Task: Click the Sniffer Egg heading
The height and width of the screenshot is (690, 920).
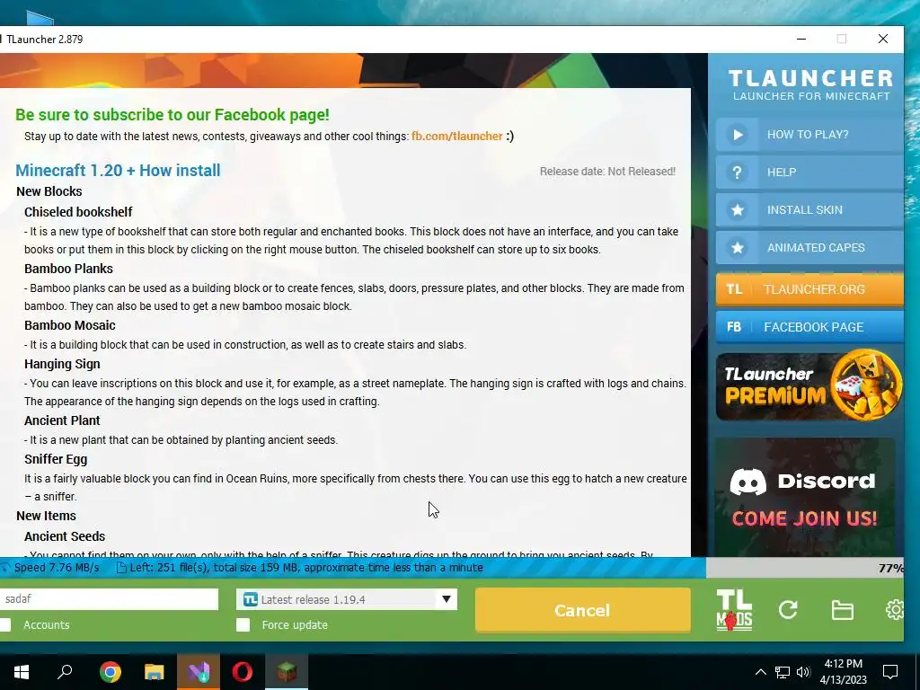Action: tap(56, 459)
